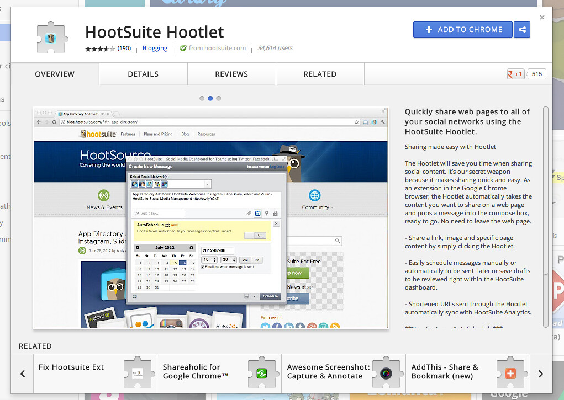564x400 pixels.
Task: Open the Fix Hootsuite Ext extension icon
Action: click(x=137, y=374)
